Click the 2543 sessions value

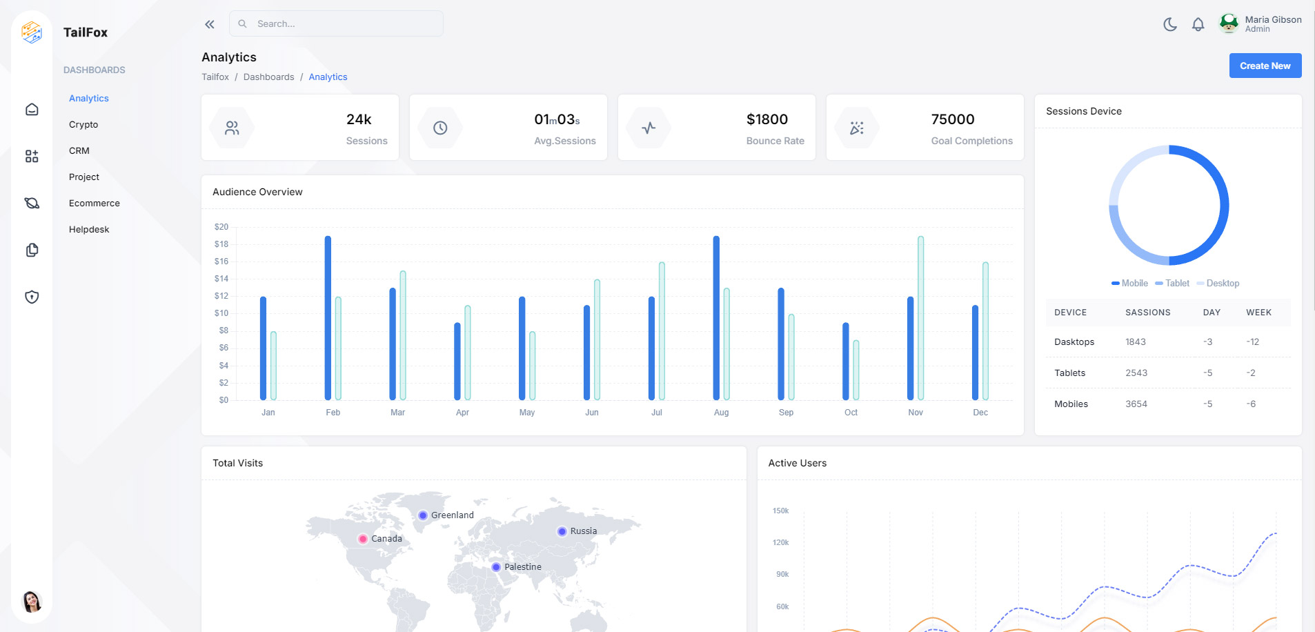click(1136, 373)
